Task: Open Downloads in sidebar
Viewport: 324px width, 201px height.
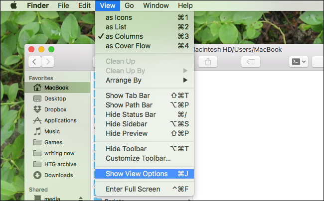Action: tap(57, 175)
